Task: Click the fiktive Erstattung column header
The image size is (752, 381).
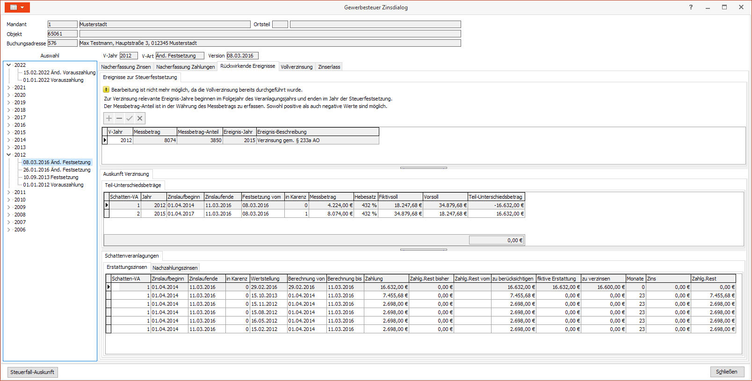Action: [558, 279]
